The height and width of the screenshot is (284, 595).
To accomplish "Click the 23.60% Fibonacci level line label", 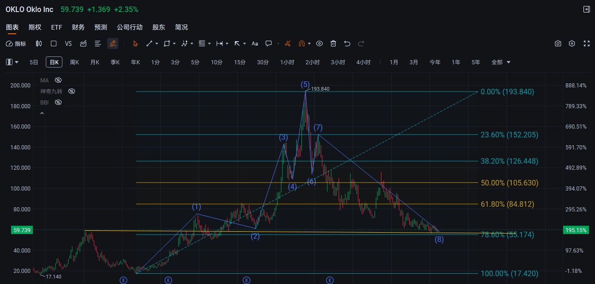I will click(x=509, y=135).
